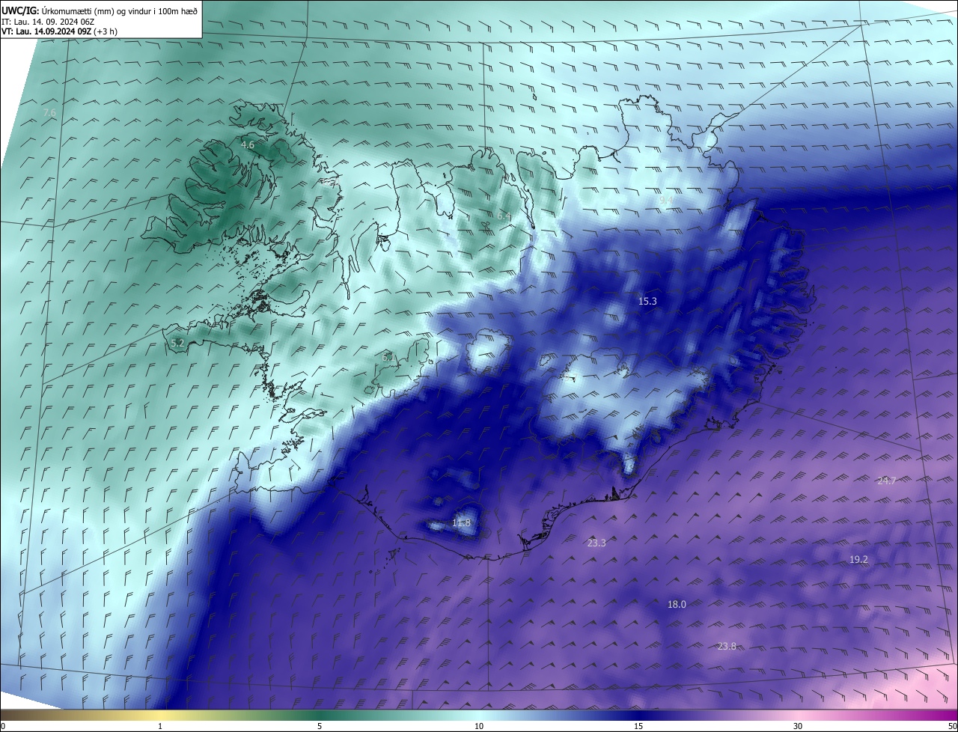Screen dimensions: 958x732
Task: Select the 19.2 map value
Action: point(858,560)
